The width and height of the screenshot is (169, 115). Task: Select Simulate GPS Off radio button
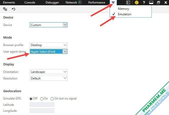[x=31, y=99]
